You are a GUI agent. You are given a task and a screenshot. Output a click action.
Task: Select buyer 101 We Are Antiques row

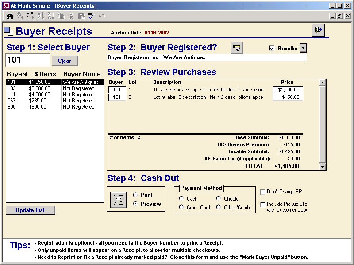[x=54, y=82]
